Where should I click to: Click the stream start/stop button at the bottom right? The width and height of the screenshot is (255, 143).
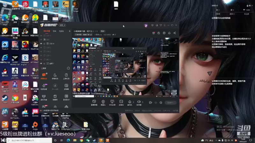pyautogui.click(x=171, y=103)
